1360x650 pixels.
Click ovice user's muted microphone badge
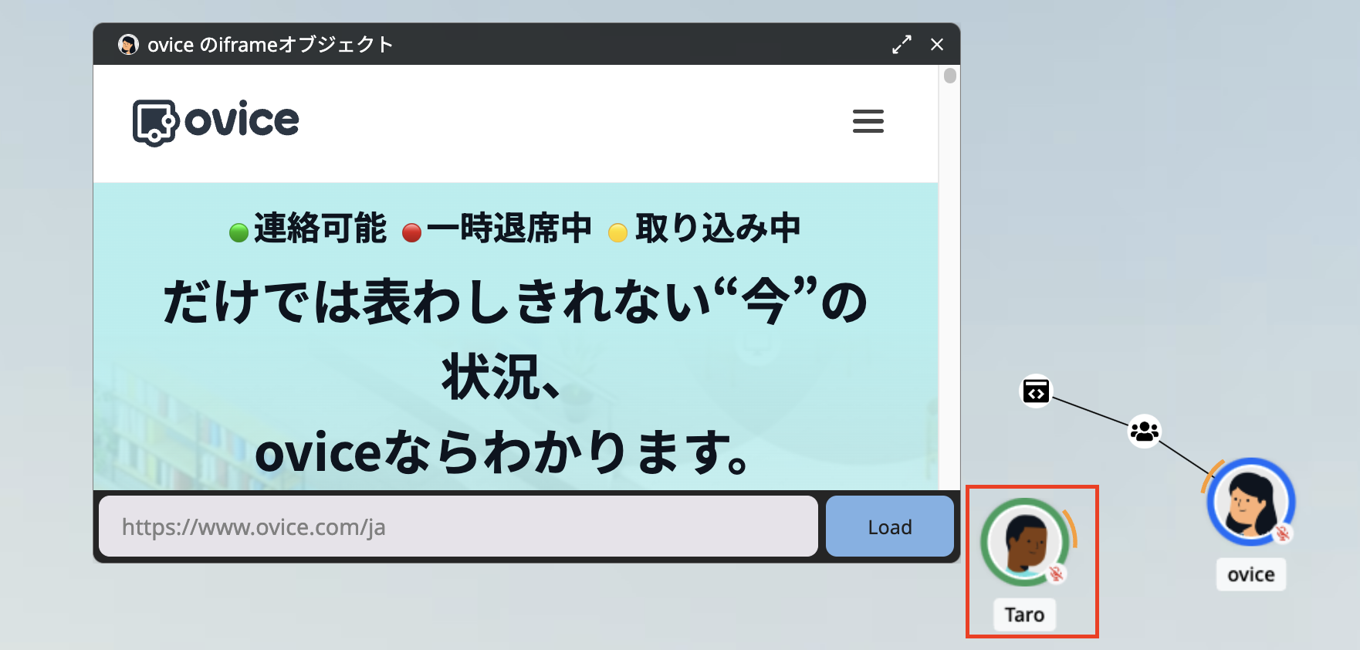pyautogui.click(x=1282, y=533)
